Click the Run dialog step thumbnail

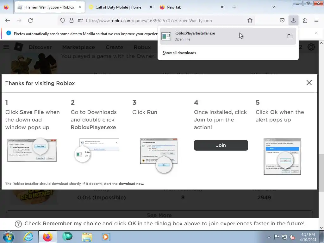tap(159, 155)
